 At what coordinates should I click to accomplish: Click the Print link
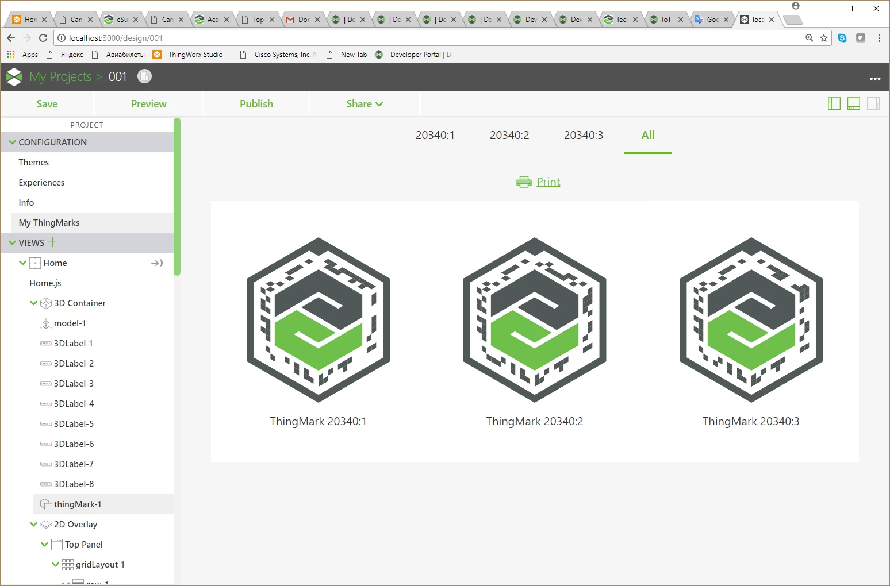[x=548, y=182]
